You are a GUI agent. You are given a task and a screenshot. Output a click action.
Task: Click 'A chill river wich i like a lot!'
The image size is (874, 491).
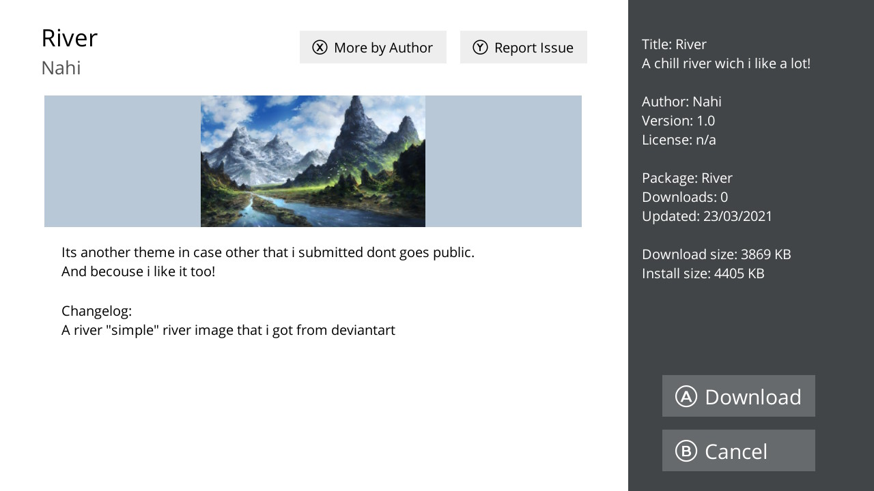(x=726, y=63)
